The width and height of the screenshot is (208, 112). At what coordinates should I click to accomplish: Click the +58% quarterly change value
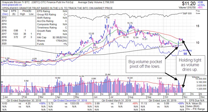click(42, 103)
